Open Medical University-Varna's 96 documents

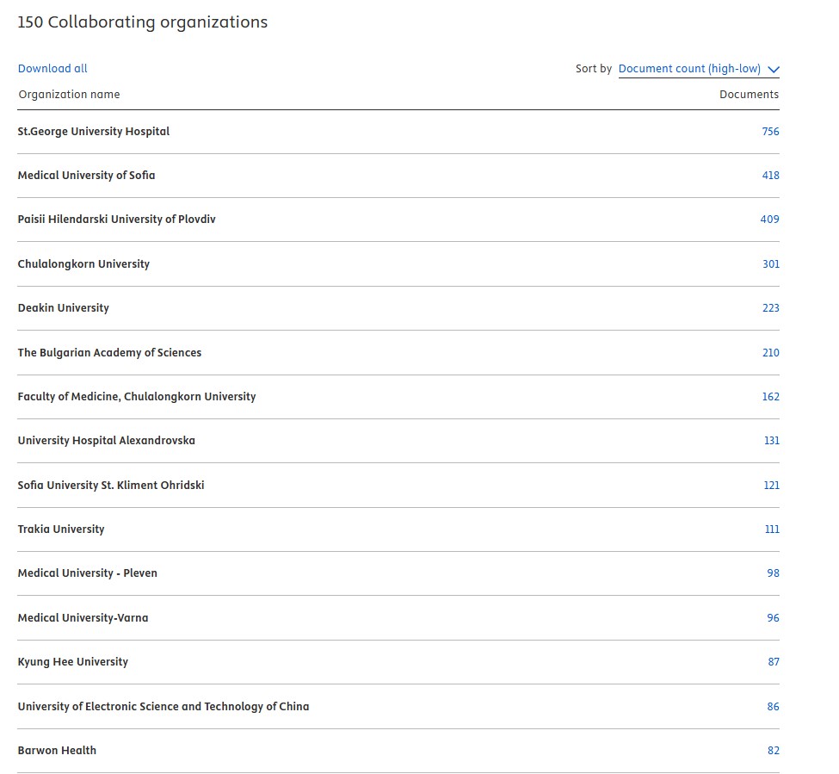774,619
